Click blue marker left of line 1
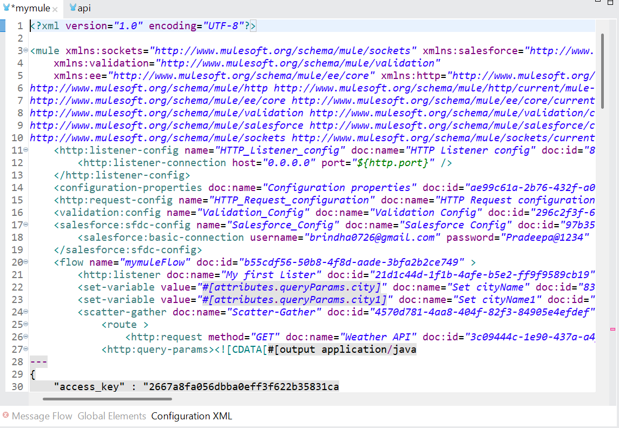Screen dimensions: 619x428 tap(3, 26)
